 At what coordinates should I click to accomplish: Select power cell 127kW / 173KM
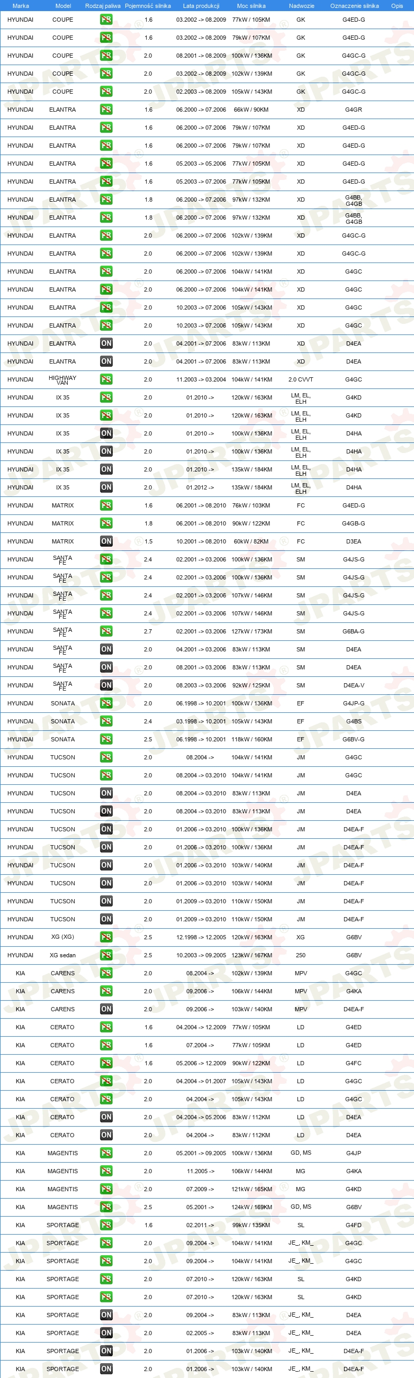[251, 631]
